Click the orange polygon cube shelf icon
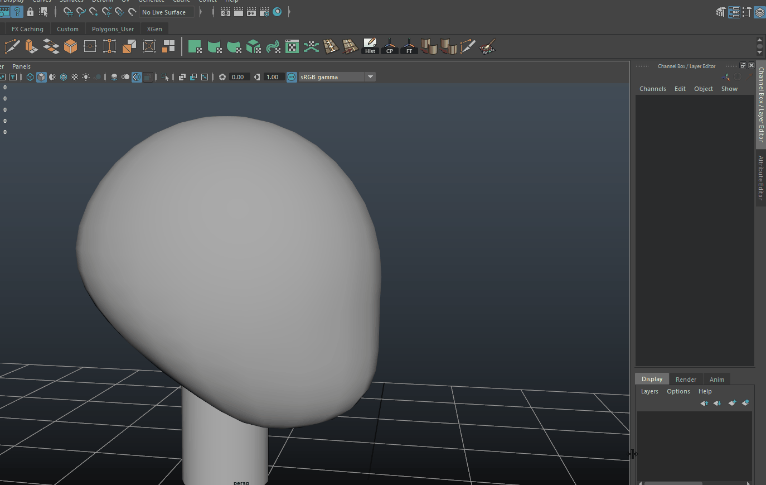Screen dimensions: 766x485 (x=71, y=46)
